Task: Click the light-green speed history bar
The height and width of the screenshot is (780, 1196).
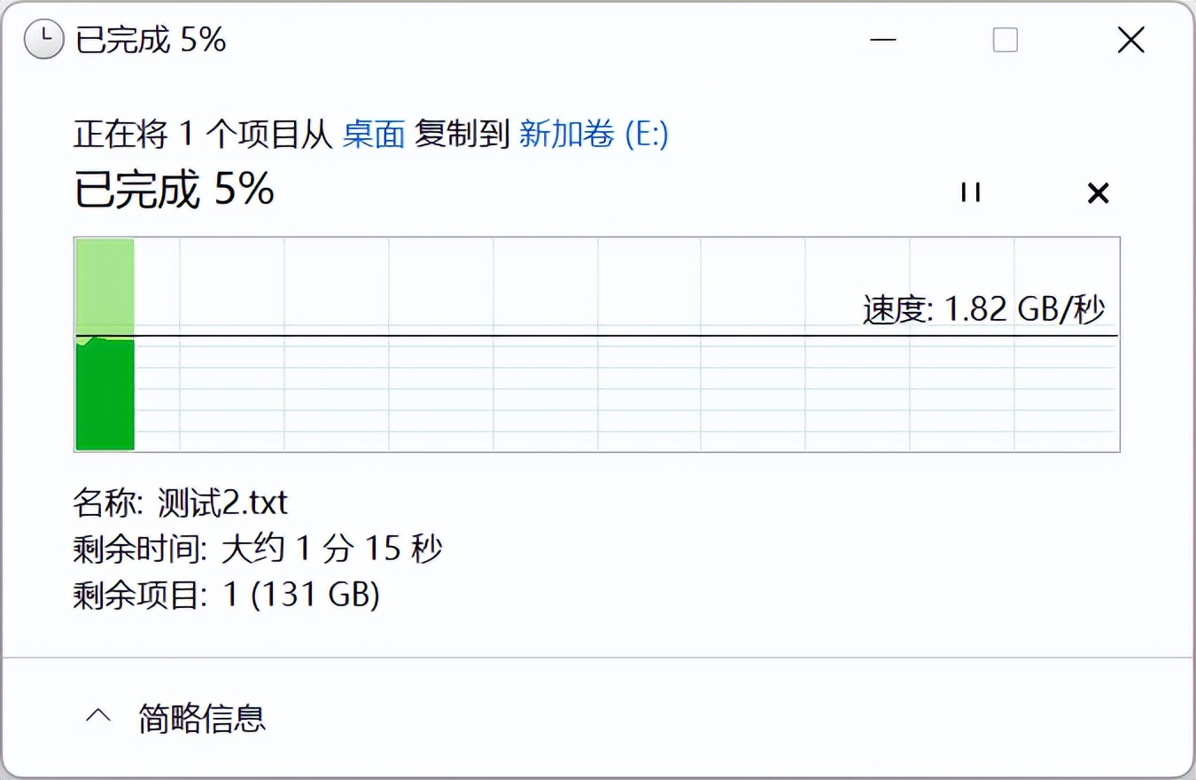Action: pos(105,284)
